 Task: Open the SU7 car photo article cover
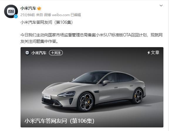(92, 87)
